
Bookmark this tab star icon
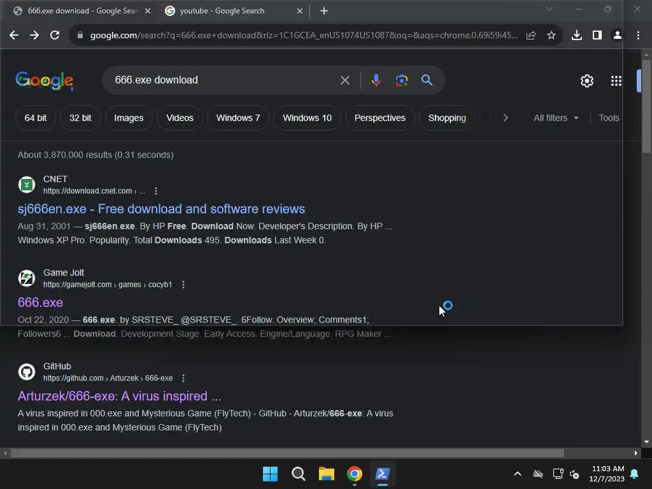coord(551,36)
